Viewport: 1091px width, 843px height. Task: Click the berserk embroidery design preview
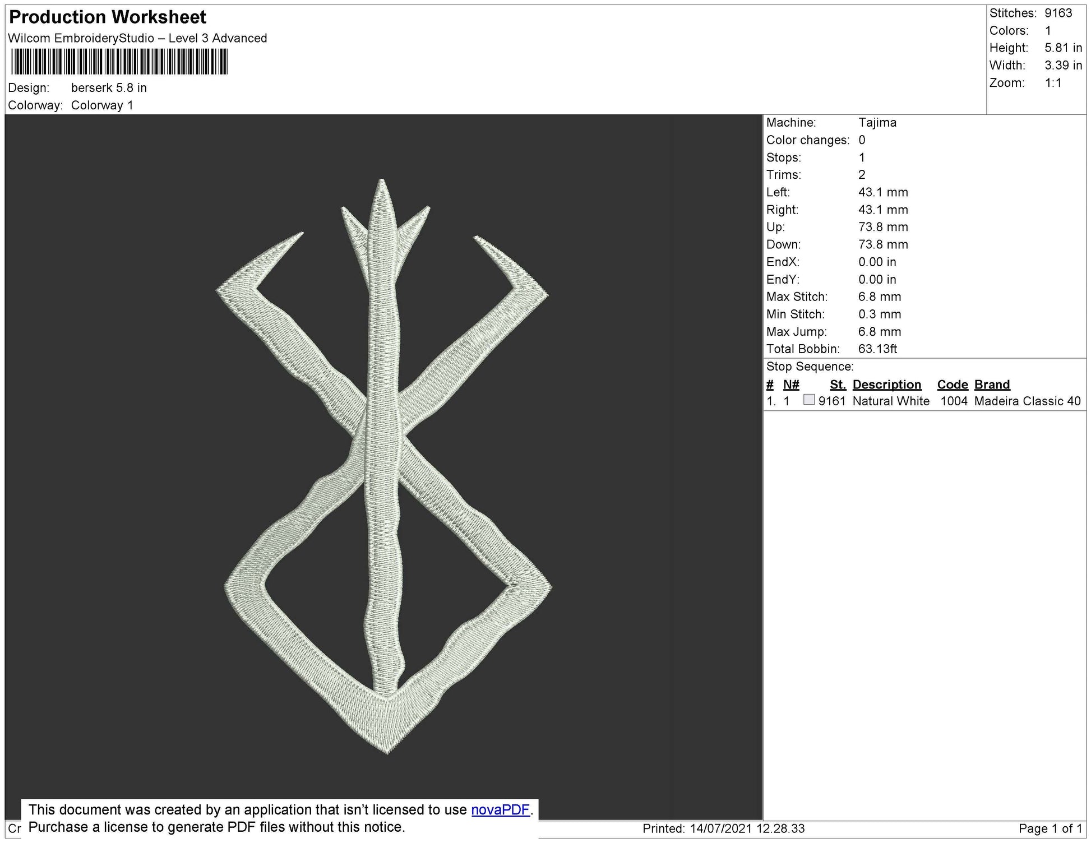[x=383, y=466]
